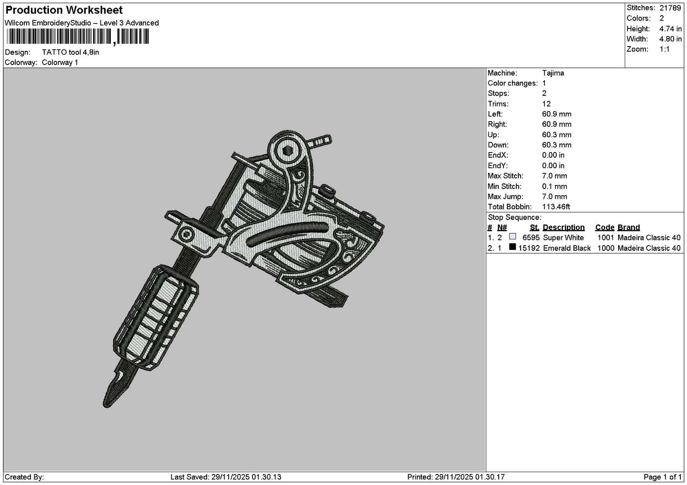Select the Super White stop row text

pos(584,238)
